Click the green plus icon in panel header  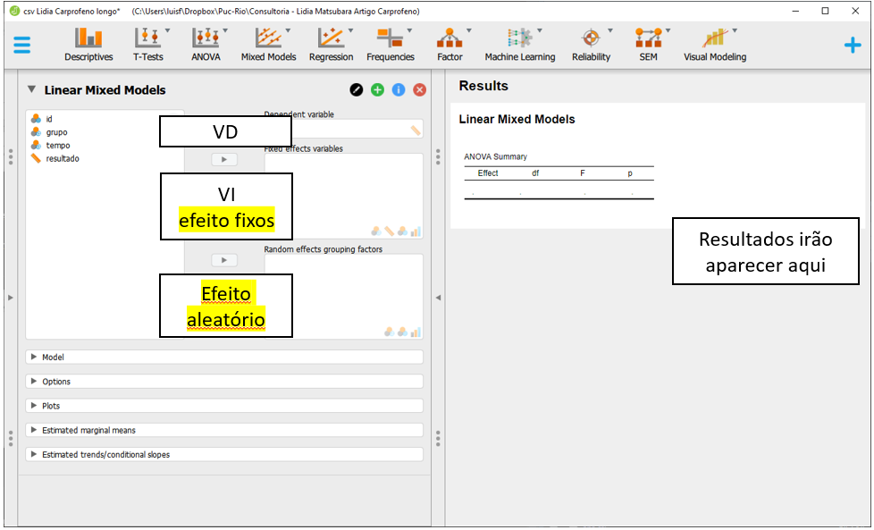pyautogui.click(x=377, y=90)
